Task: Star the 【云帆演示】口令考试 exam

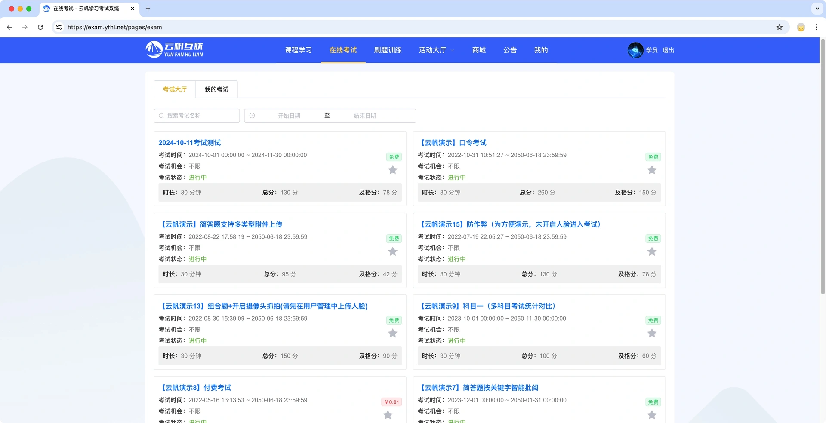Action: [652, 170]
